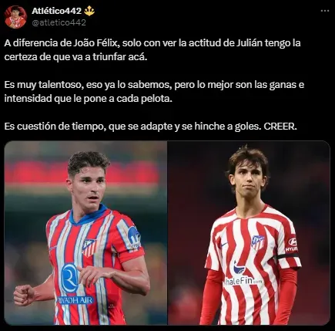Click the Hyundai sleeve logo on right jersey
This screenshot has width=335, height=331.
[293, 245]
